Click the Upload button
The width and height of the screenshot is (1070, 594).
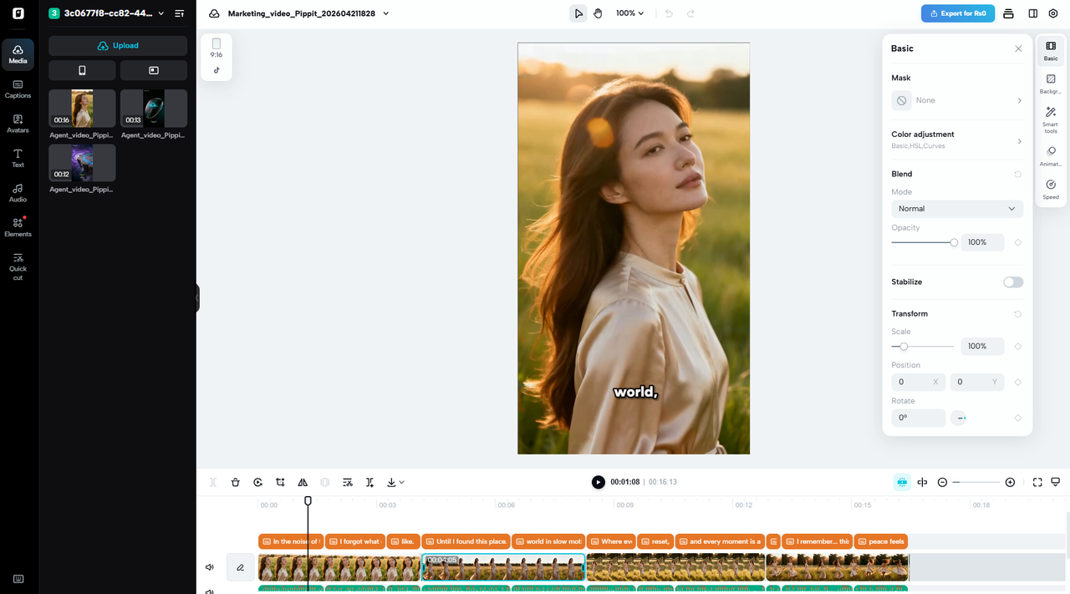point(118,46)
